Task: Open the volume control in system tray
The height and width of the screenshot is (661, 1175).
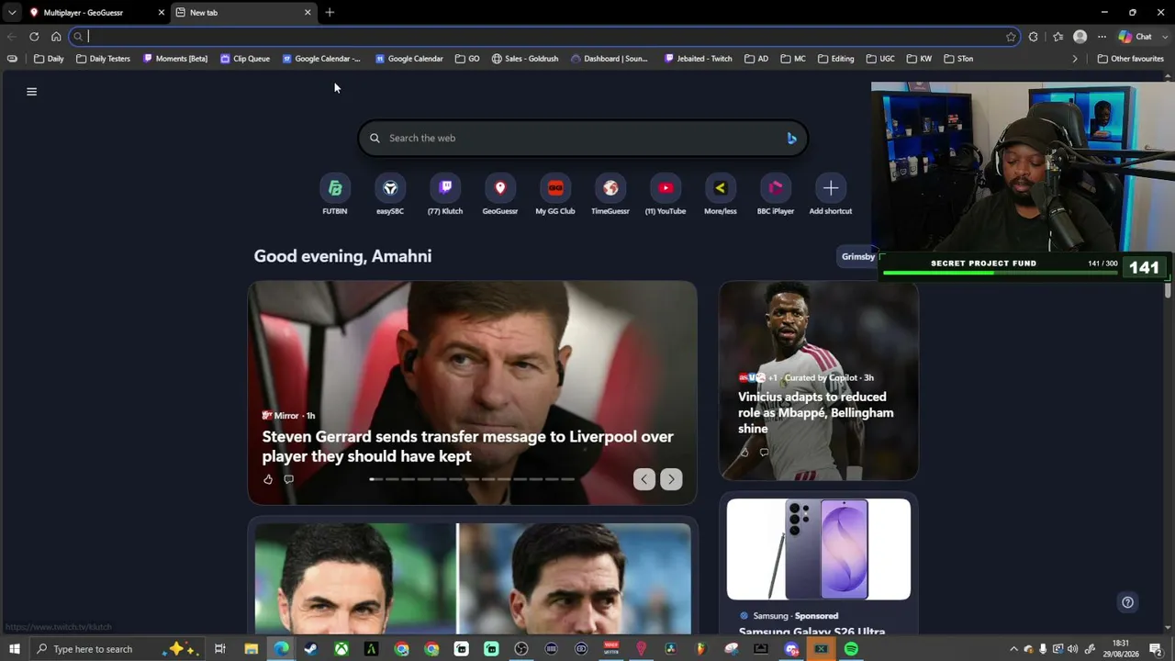Action: (1072, 649)
